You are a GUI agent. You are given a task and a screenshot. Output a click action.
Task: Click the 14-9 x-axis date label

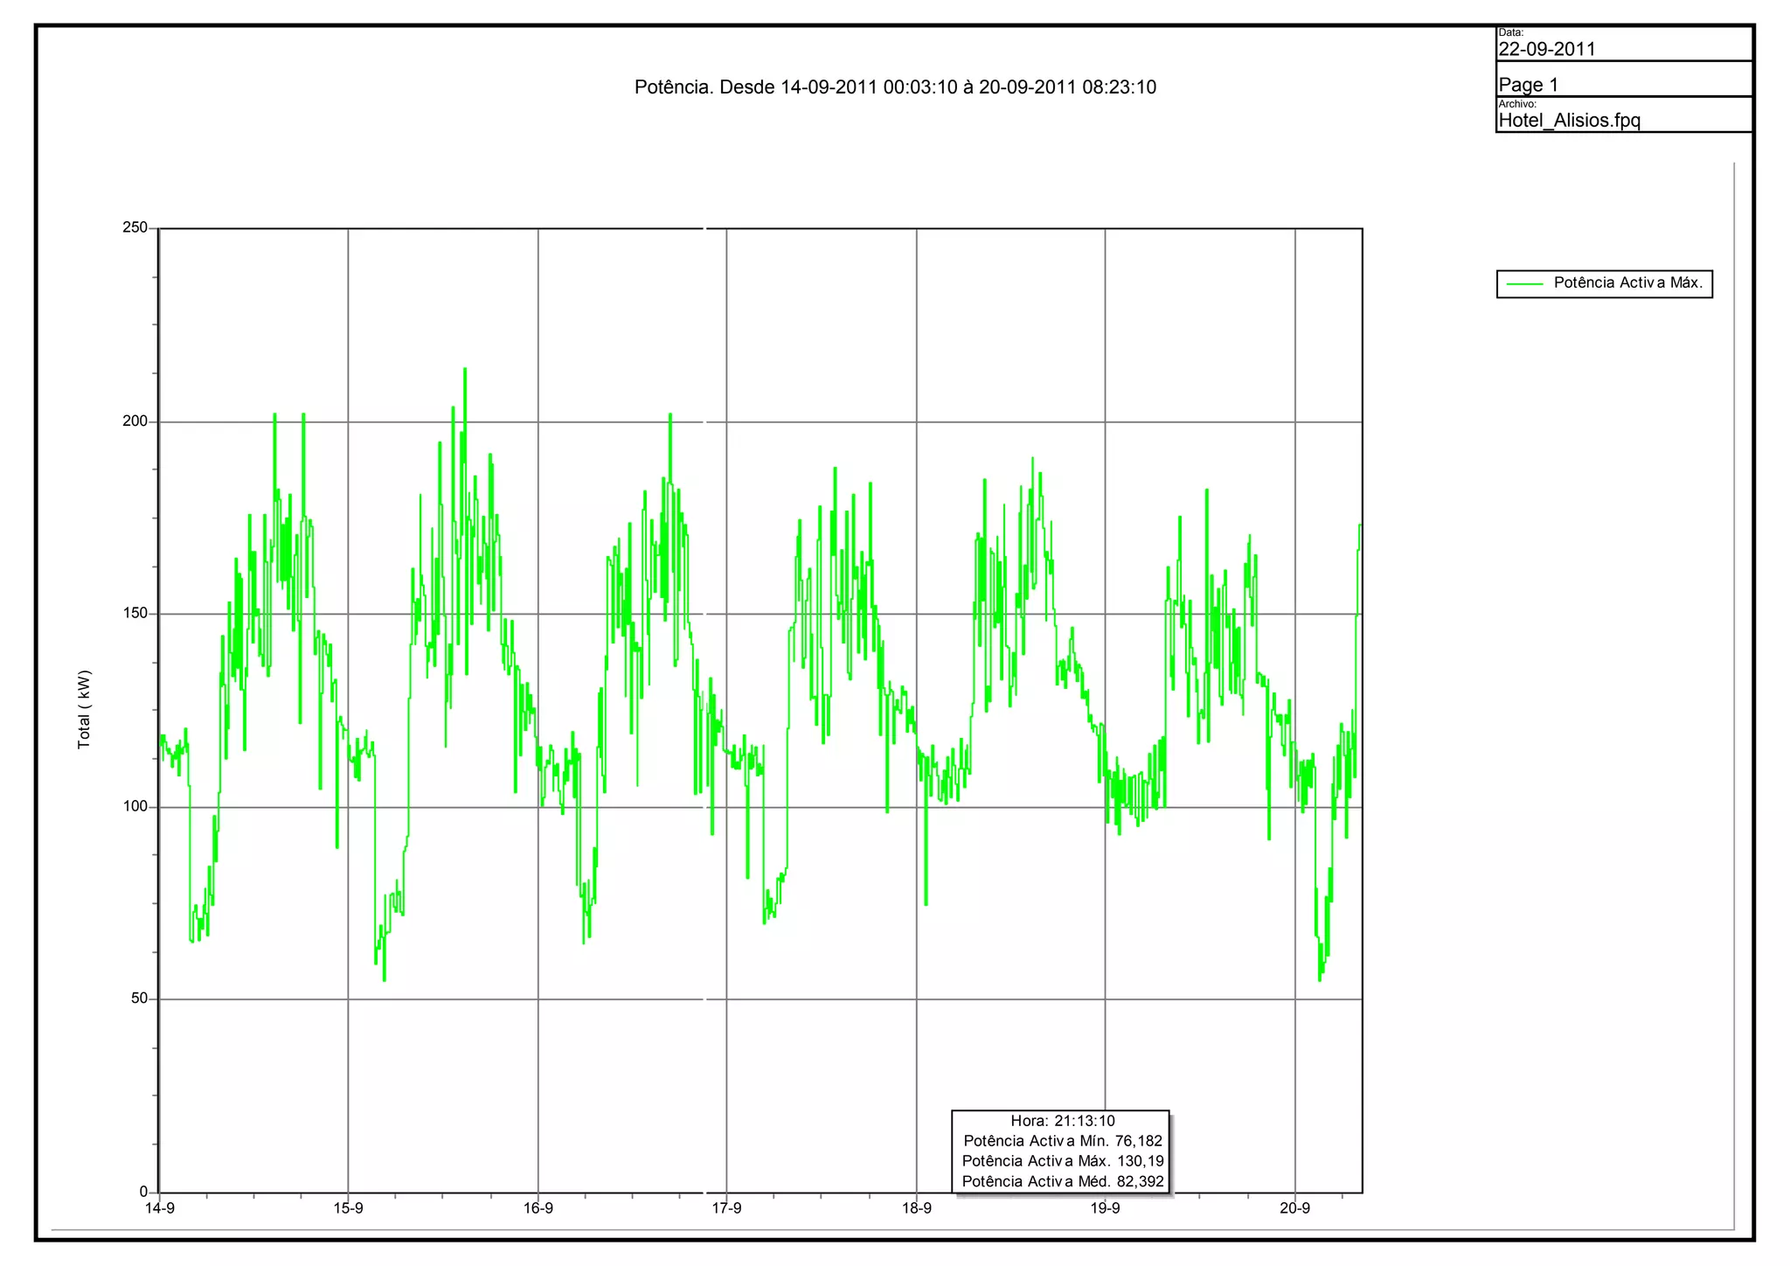[x=159, y=1209]
